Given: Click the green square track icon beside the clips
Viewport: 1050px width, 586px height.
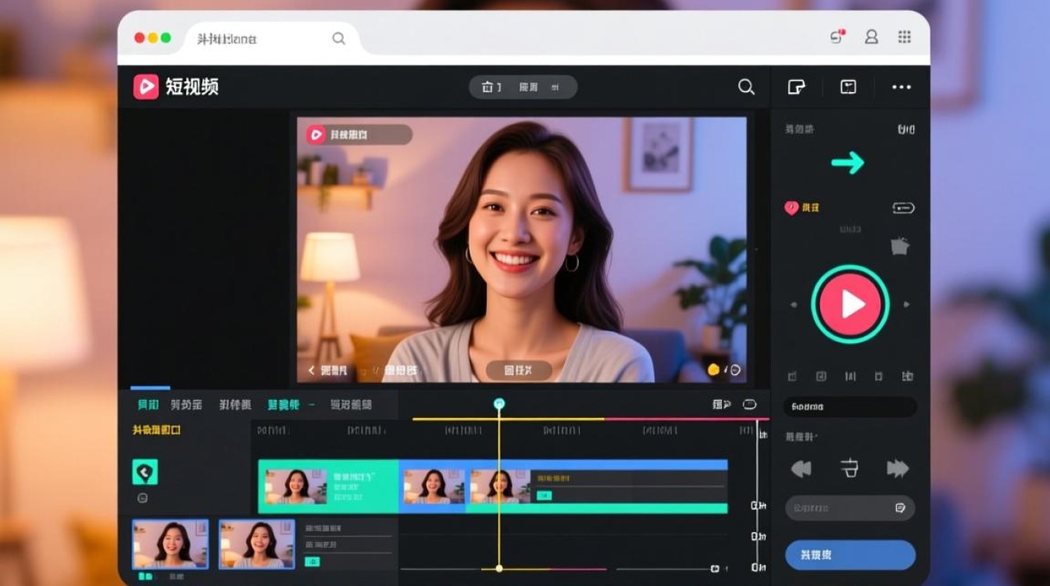Looking at the screenshot, I should point(145,472).
